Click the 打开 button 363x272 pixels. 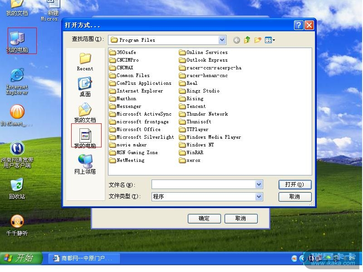(294, 185)
